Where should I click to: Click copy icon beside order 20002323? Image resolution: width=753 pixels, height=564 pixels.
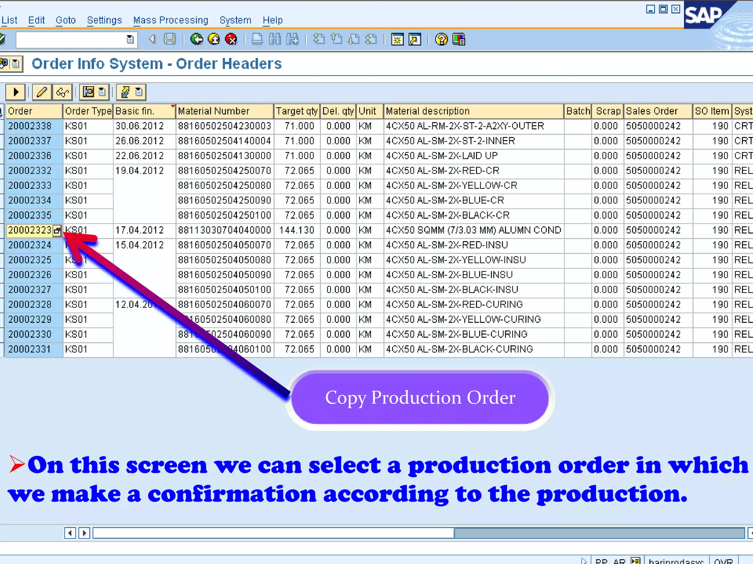pyautogui.click(x=57, y=231)
